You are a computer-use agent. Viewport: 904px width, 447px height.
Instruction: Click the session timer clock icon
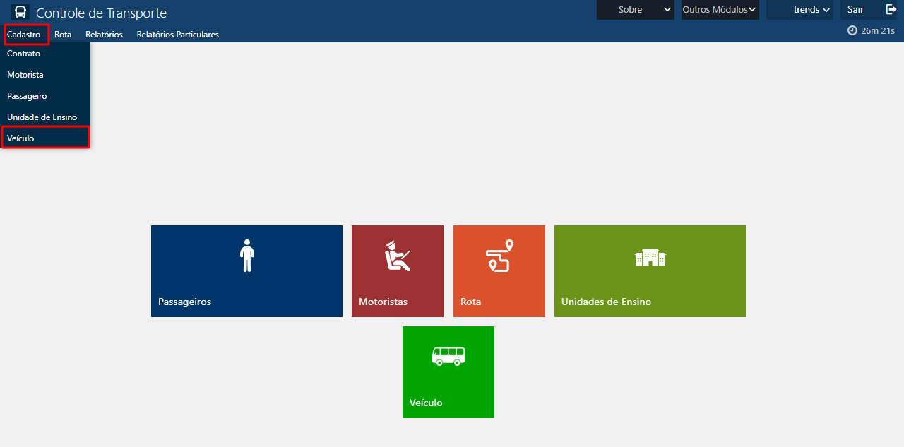pyautogui.click(x=852, y=30)
